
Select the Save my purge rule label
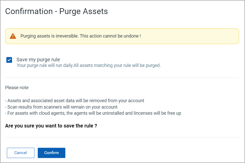[x=38, y=60]
